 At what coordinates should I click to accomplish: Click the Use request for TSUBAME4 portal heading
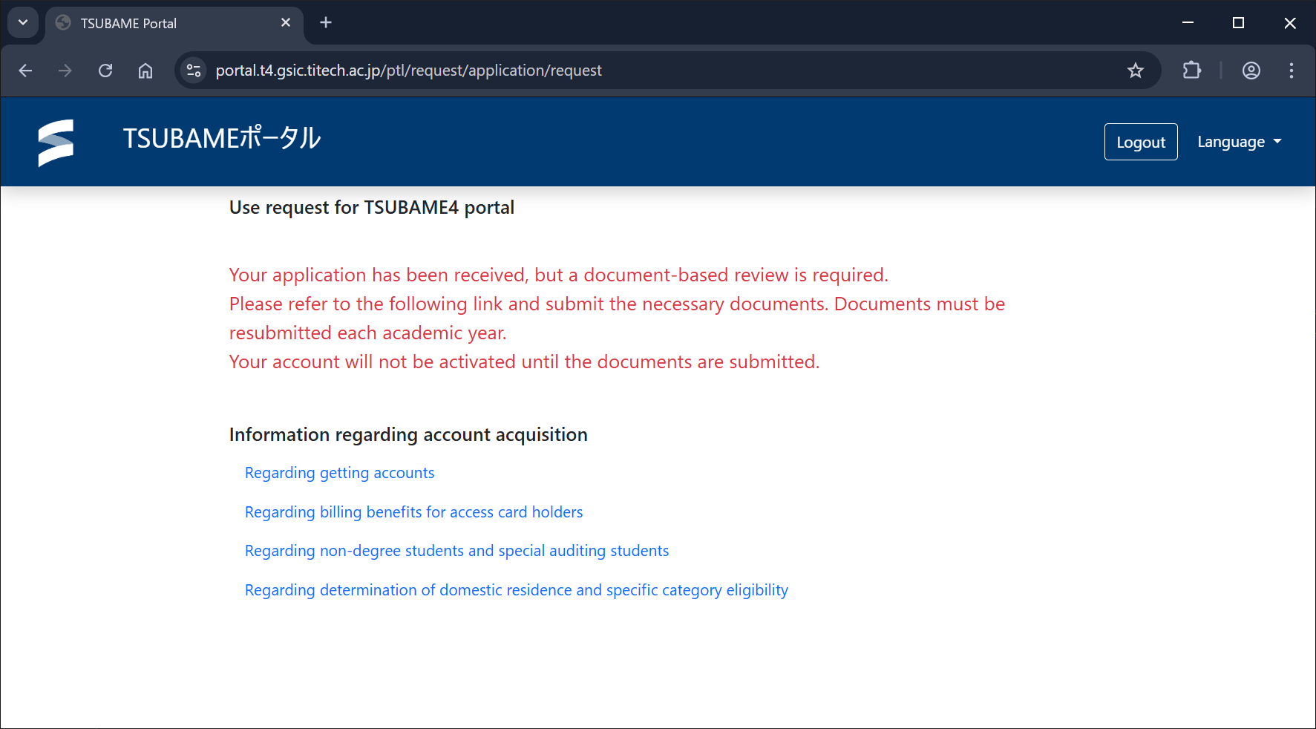point(371,207)
